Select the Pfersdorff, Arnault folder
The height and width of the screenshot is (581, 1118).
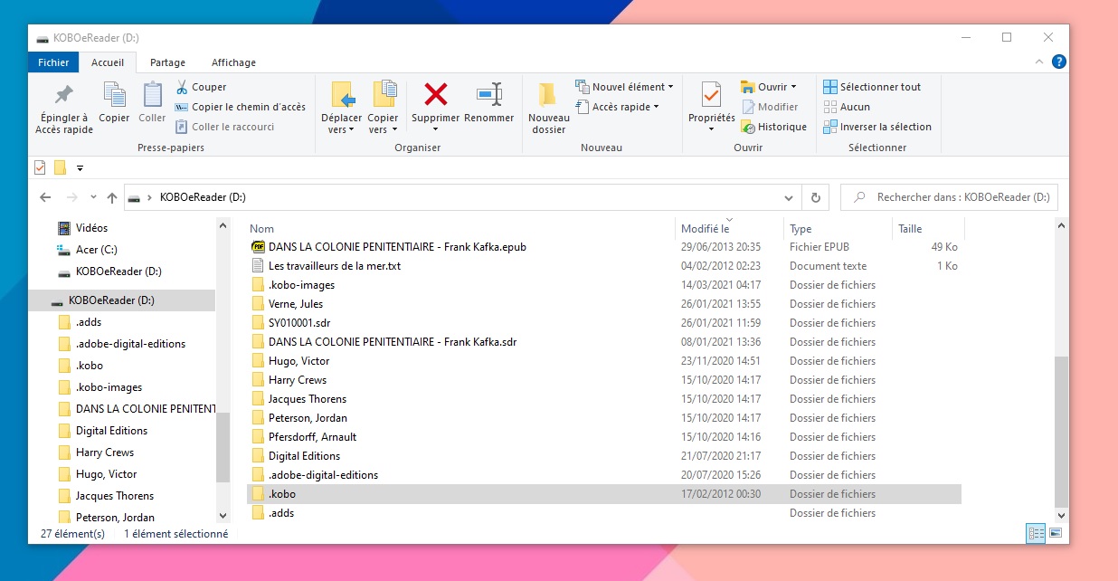[x=603, y=437]
